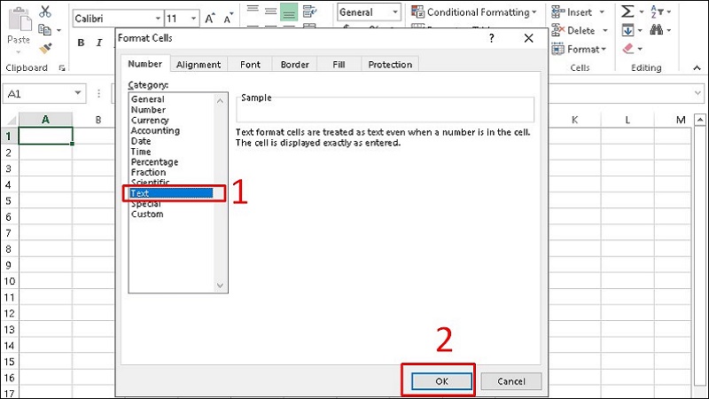Click the Wrap Text icon
The width and height of the screenshot is (709, 399).
(x=309, y=11)
